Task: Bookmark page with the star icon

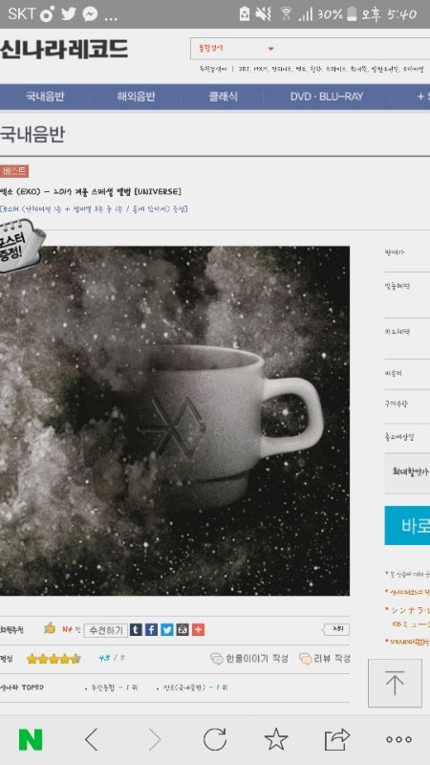Action: tap(276, 739)
